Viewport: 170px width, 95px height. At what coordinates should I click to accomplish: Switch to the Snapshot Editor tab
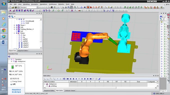click(x=23, y=51)
